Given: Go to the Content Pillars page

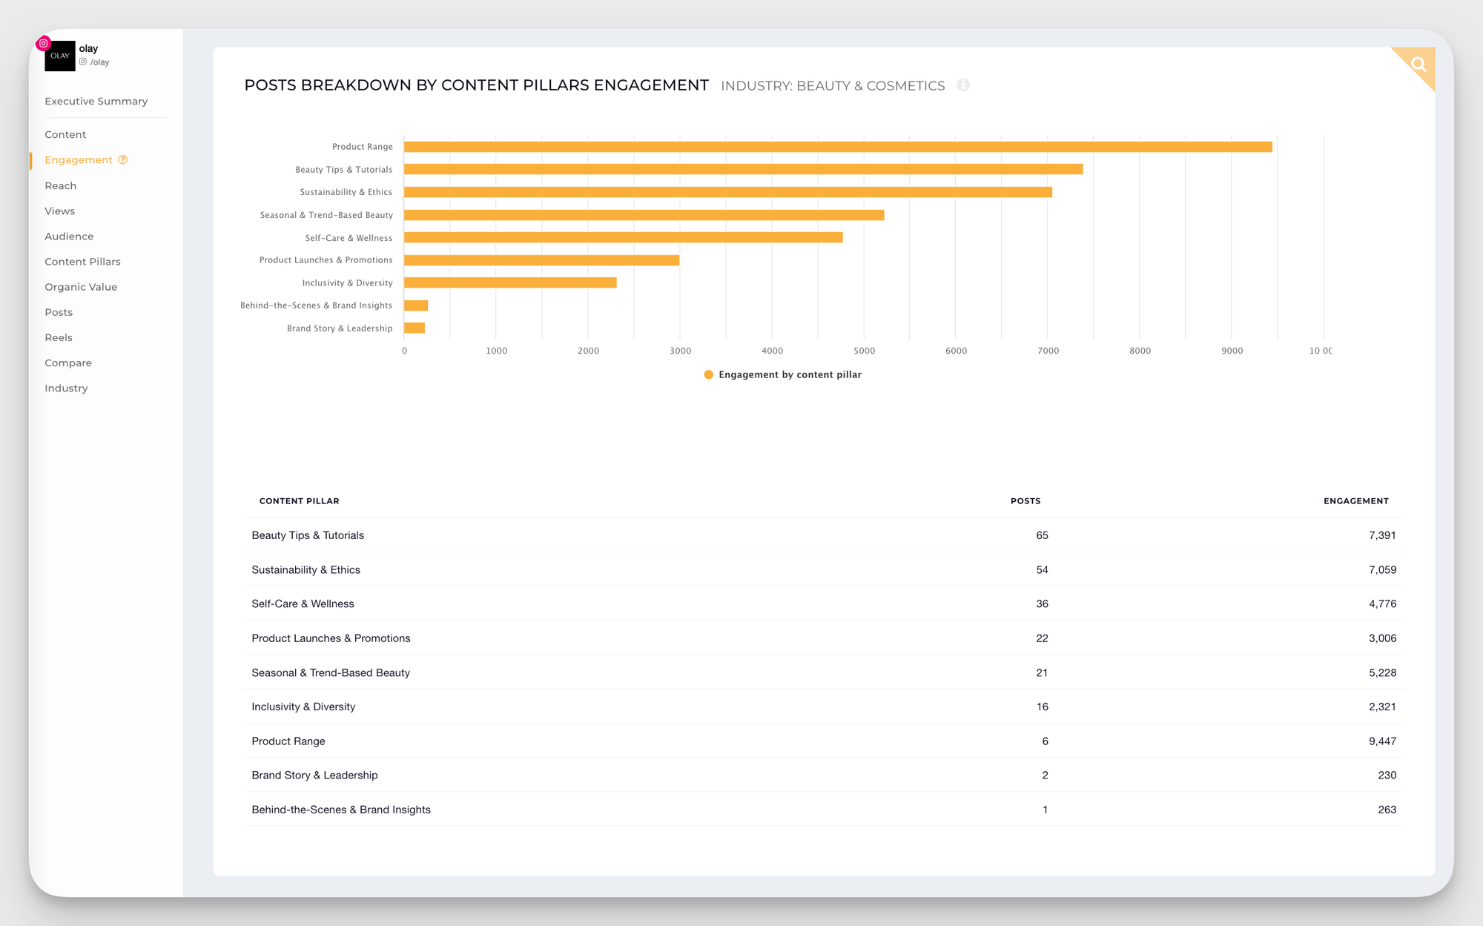Looking at the screenshot, I should (82, 262).
